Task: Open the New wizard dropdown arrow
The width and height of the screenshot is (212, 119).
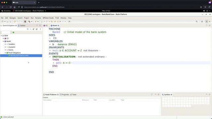Action: tap(5, 21)
